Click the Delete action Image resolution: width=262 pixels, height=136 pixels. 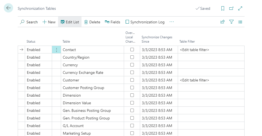pyautogui.click(x=92, y=22)
